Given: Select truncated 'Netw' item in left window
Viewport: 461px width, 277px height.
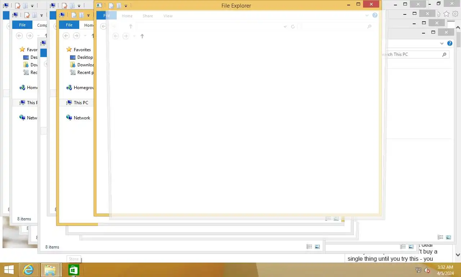Looking at the screenshot, I should point(28,118).
